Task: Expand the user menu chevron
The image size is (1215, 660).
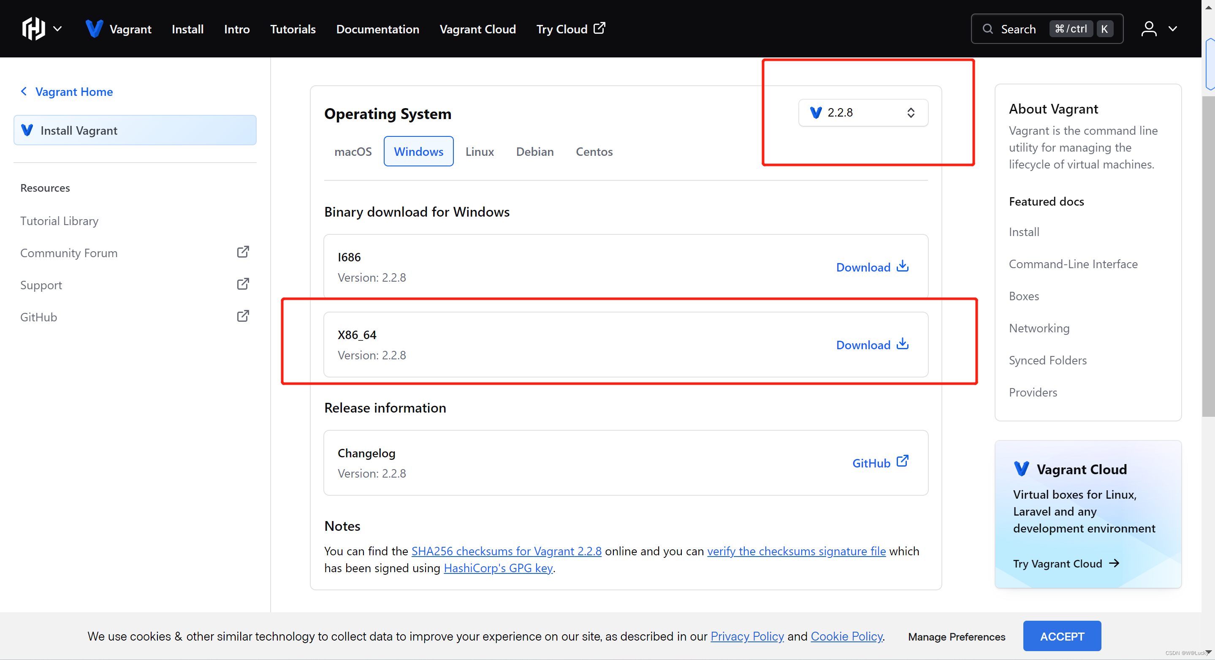Action: 1172,29
